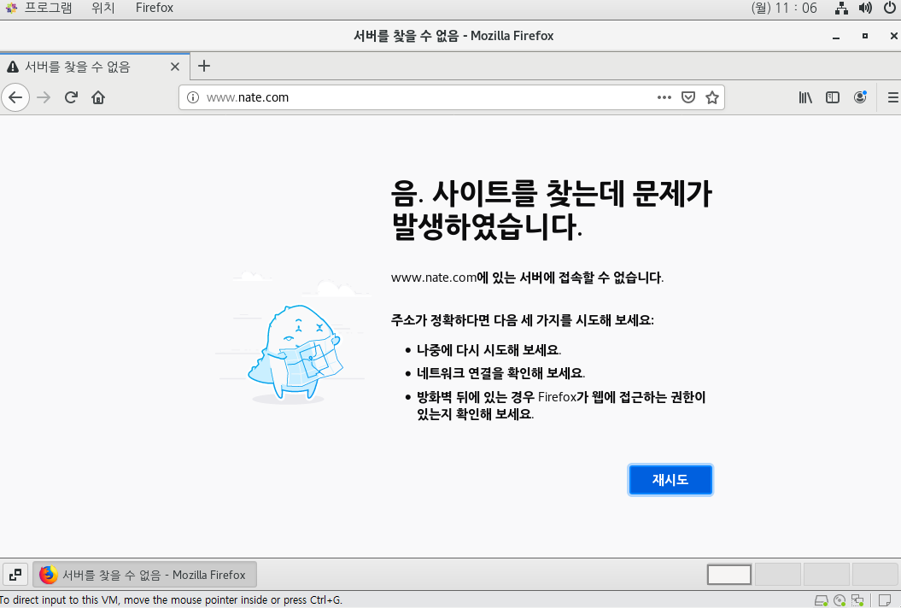This screenshot has width=901, height=608.
Task: Close the Firefox window
Action: (x=893, y=36)
